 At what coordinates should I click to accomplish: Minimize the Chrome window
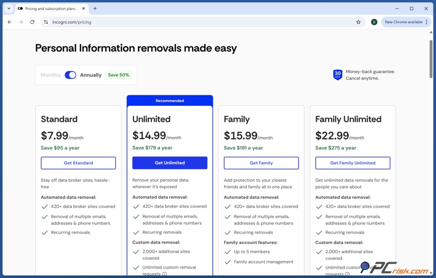pos(397,9)
